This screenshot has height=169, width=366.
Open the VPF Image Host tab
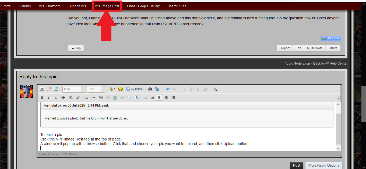(x=107, y=6)
